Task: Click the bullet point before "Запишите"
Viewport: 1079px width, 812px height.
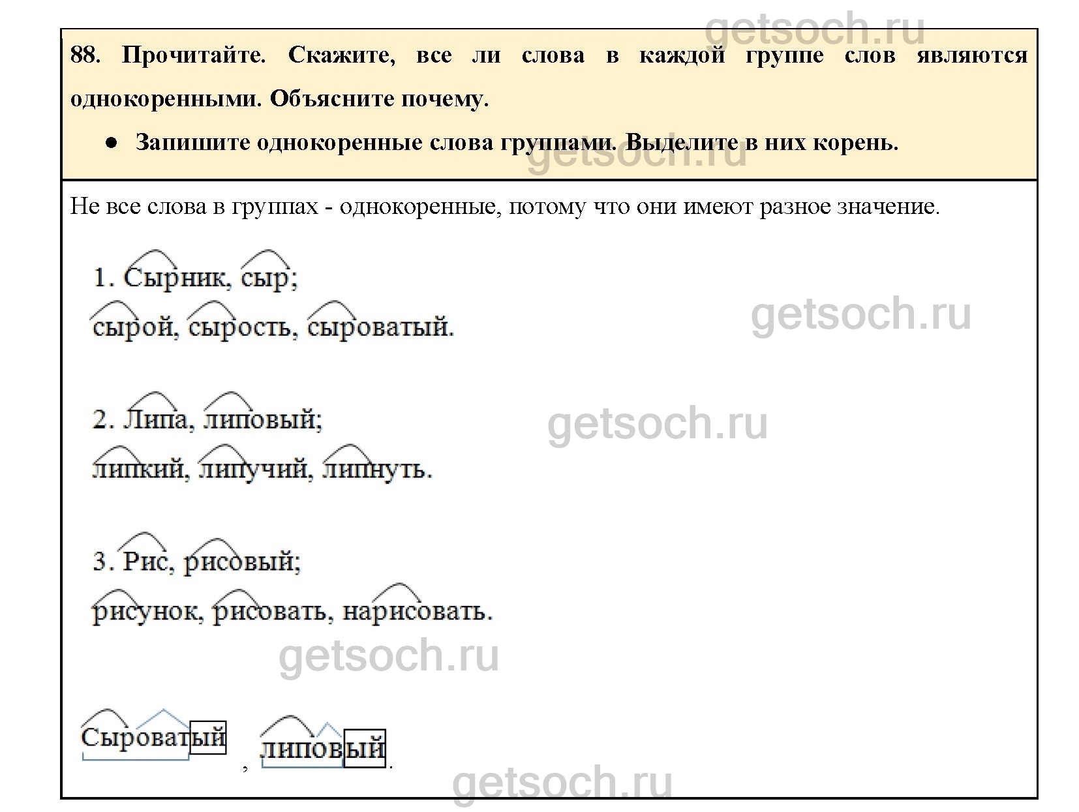Action: [x=111, y=143]
